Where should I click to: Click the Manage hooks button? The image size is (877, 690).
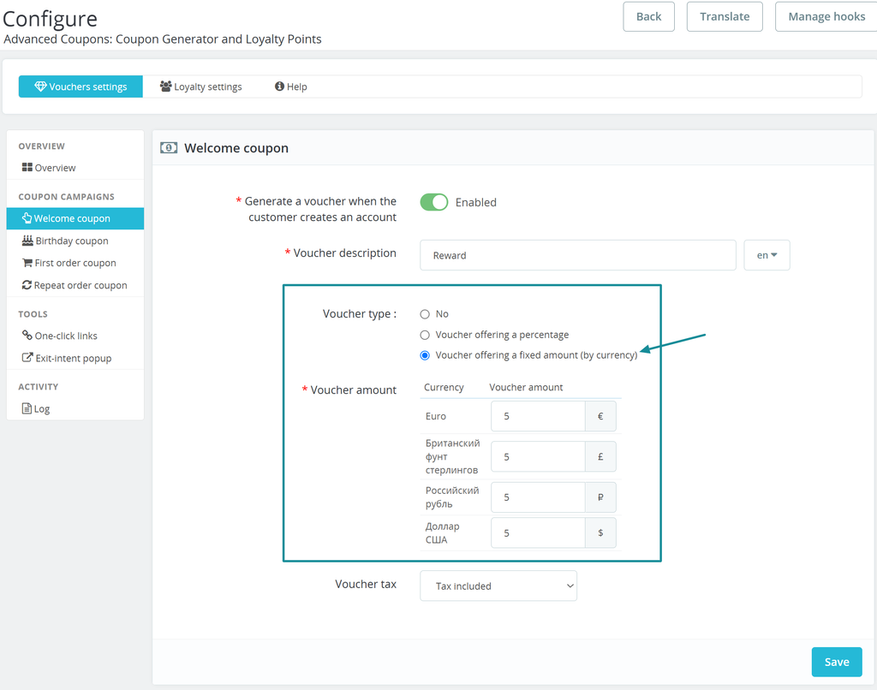pos(826,17)
